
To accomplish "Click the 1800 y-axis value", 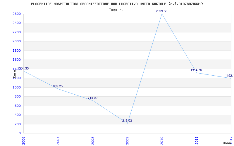I will [17, 51].
